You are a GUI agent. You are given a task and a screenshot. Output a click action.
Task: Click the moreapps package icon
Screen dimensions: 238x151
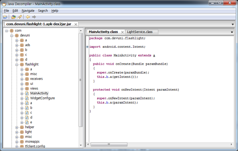pyautogui.click(x=22, y=142)
